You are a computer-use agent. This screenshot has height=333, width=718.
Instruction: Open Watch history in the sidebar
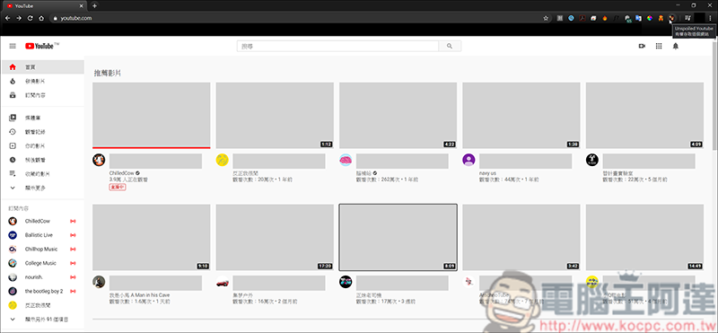42,132
